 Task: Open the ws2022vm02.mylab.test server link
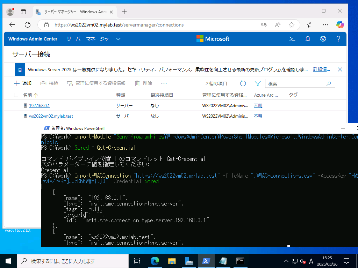pos(51,116)
